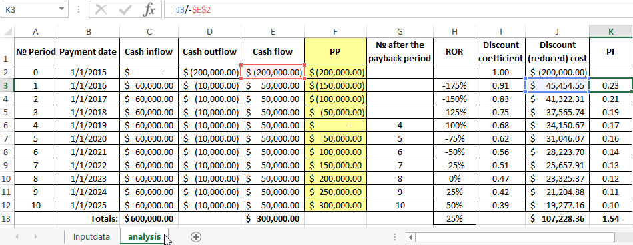Viewport: 633px width, 245px height.
Task: Cancel the formula edit with the X icon
Action: (x=101, y=10)
